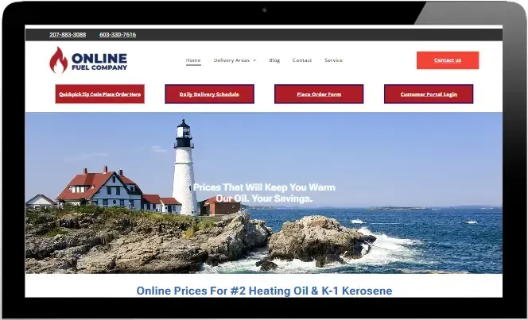The image size is (528, 320).
Task: Go to the Blog page
Action: tap(274, 60)
